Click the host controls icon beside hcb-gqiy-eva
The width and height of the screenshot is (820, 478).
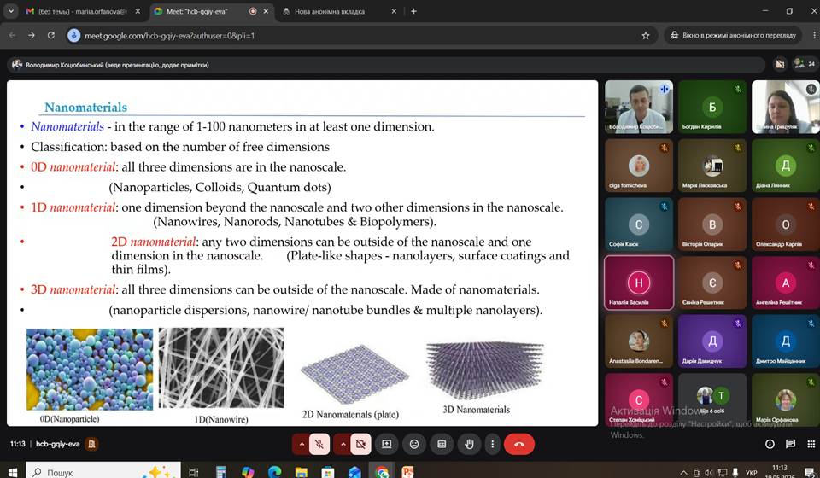91,444
